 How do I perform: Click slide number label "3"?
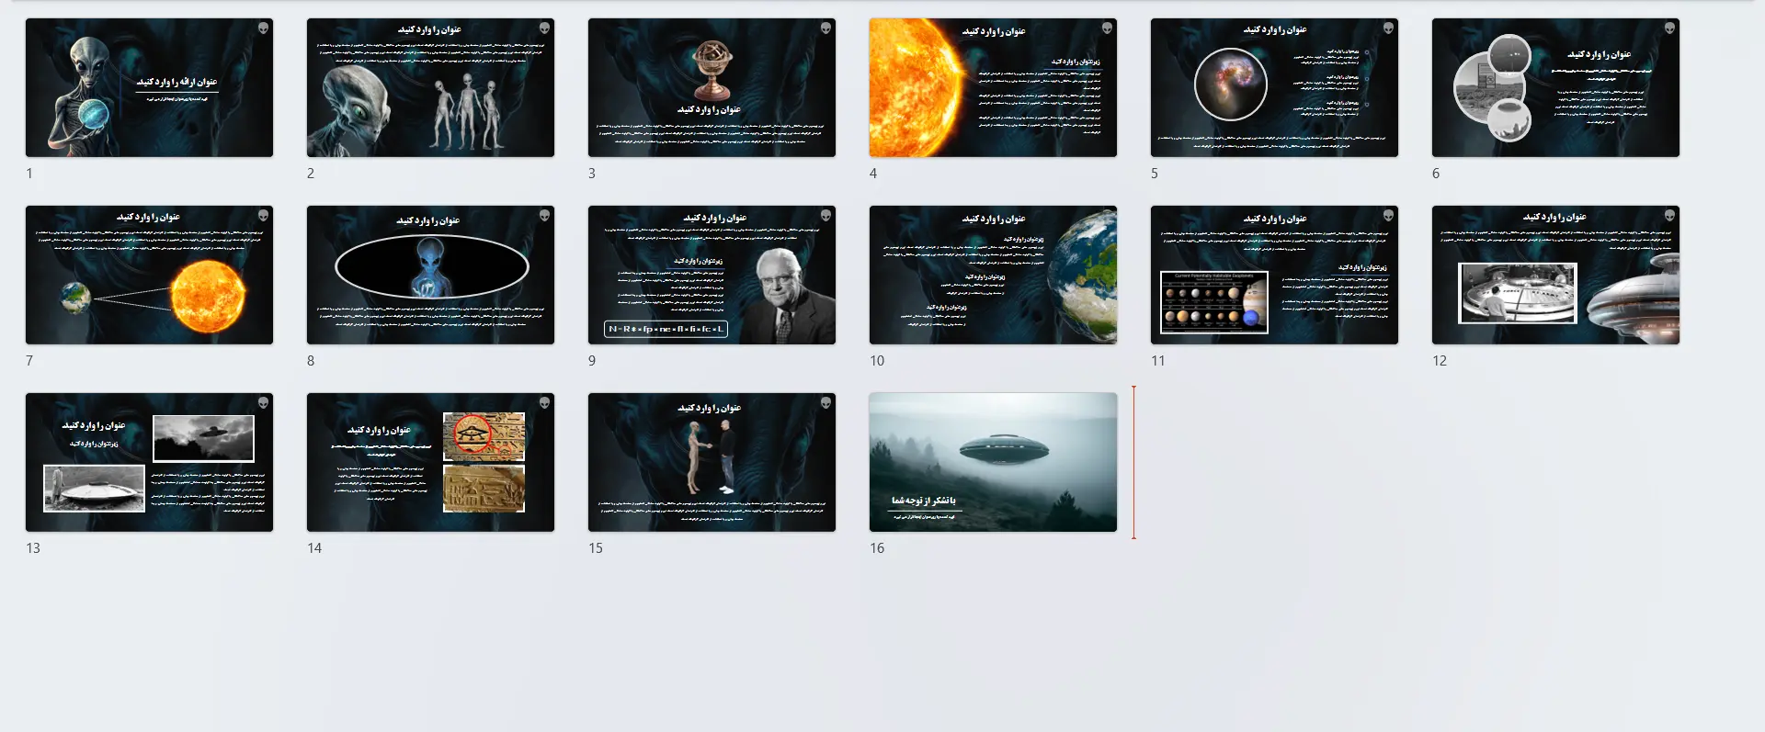[592, 174]
